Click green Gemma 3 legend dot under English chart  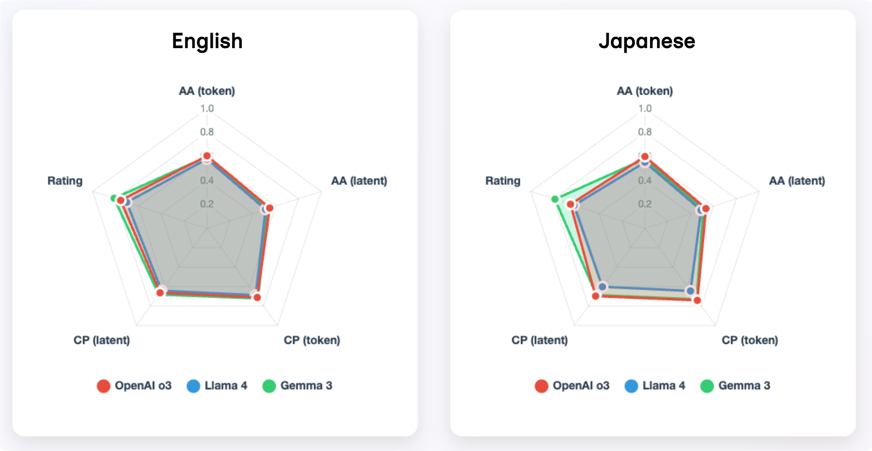point(269,386)
